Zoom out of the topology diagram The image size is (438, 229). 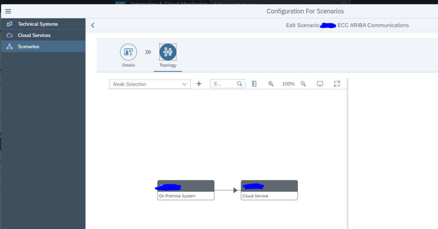pyautogui.click(x=303, y=84)
